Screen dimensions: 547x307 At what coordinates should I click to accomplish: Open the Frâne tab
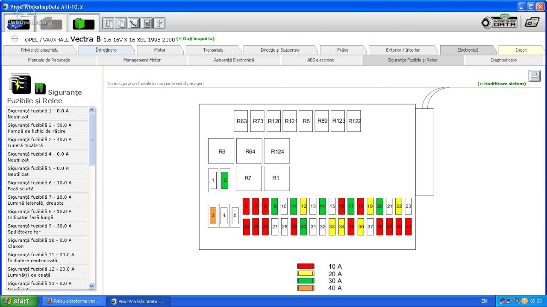pos(343,50)
